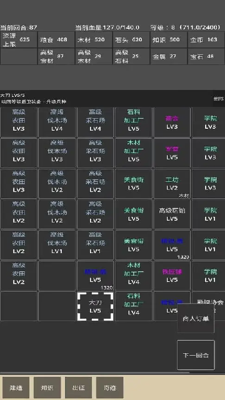This screenshot has height=400, width=225.
Task: Select the 木材加工厂 LV4 tile
Action: pos(133,276)
